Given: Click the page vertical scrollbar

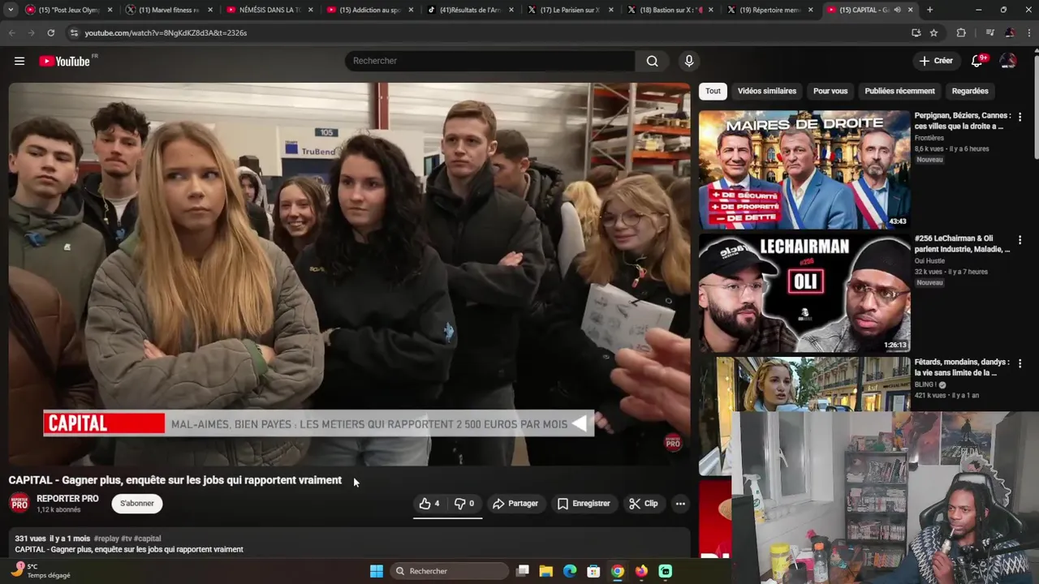Looking at the screenshot, I should 1035,105.
